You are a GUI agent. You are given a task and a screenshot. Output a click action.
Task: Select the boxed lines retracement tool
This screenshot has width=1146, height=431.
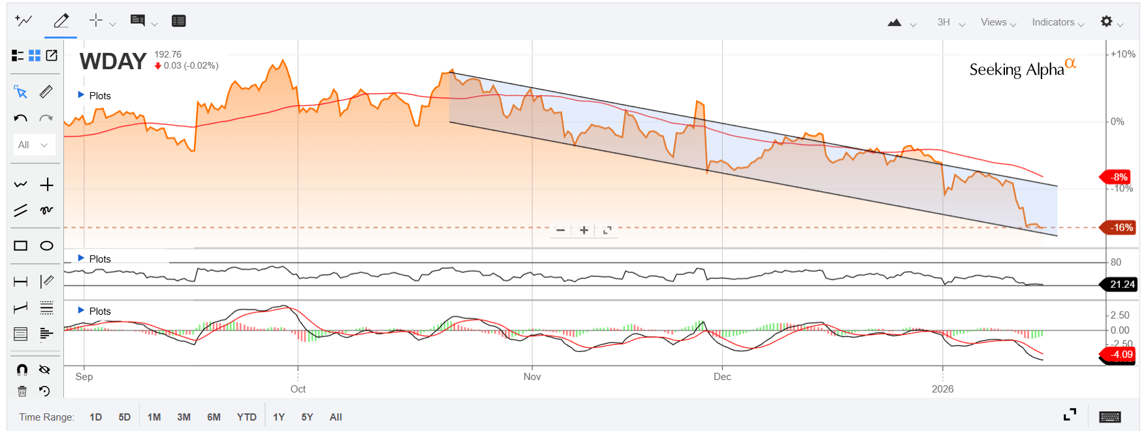coord(21,334)
